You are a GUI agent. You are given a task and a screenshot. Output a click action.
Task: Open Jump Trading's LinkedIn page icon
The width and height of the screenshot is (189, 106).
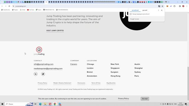(35, 74)
